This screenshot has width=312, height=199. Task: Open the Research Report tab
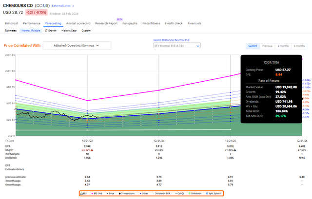[106, 23]
